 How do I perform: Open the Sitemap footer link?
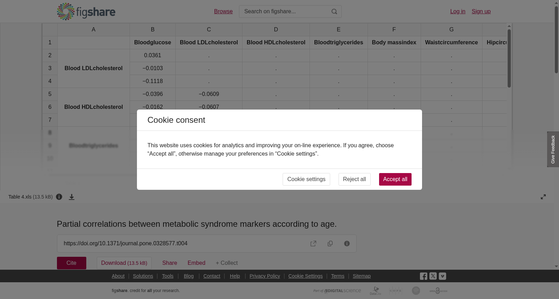coord(362,276)
